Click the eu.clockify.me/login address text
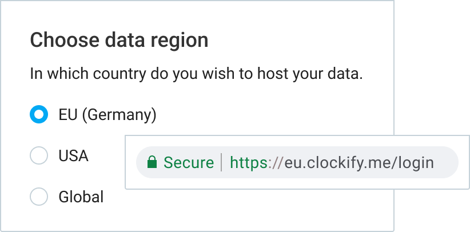 (359, 163)
